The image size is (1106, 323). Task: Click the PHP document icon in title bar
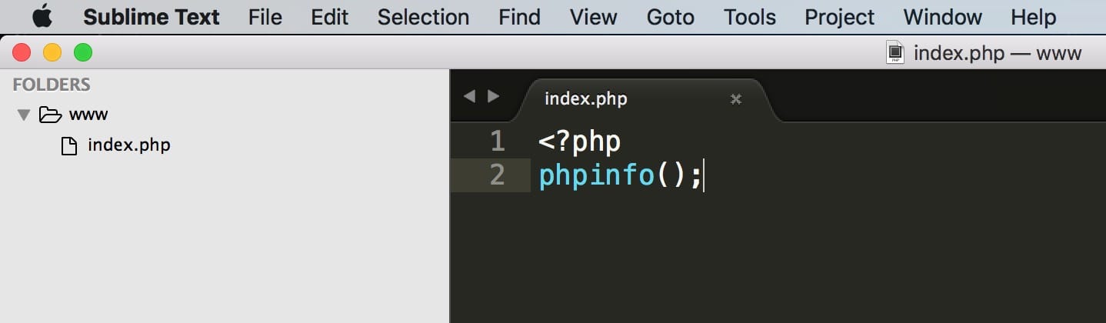pyautogui.click(x=894, y=53)
